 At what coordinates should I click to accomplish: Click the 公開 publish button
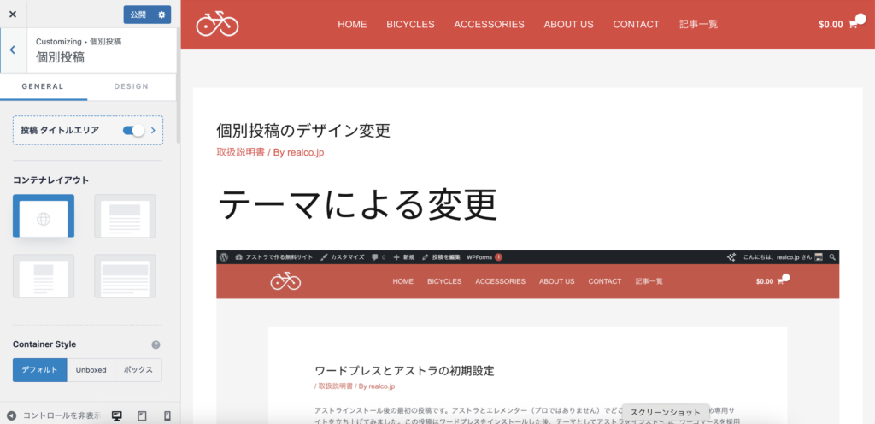pyautogui.click(x=138, y=15)
